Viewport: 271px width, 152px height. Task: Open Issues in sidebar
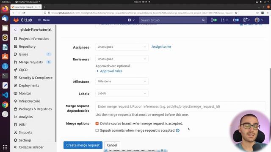(23, 54)
